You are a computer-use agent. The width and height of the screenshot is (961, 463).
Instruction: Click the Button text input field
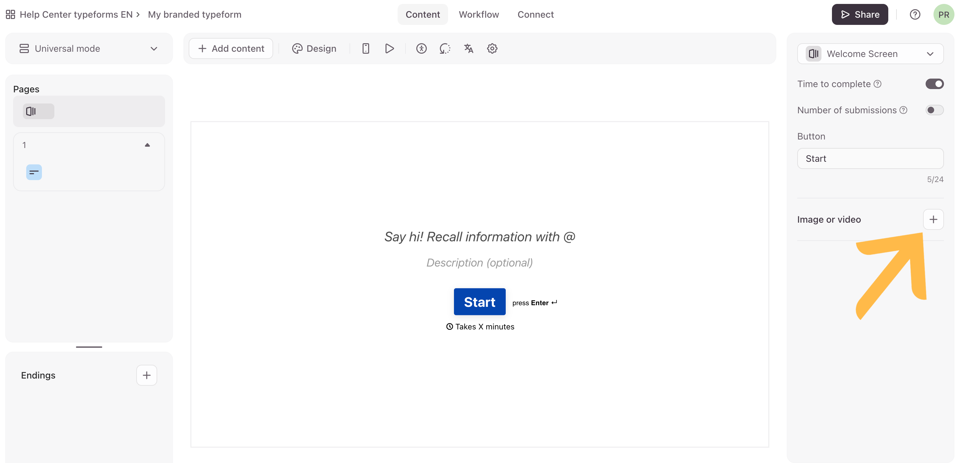870,158
